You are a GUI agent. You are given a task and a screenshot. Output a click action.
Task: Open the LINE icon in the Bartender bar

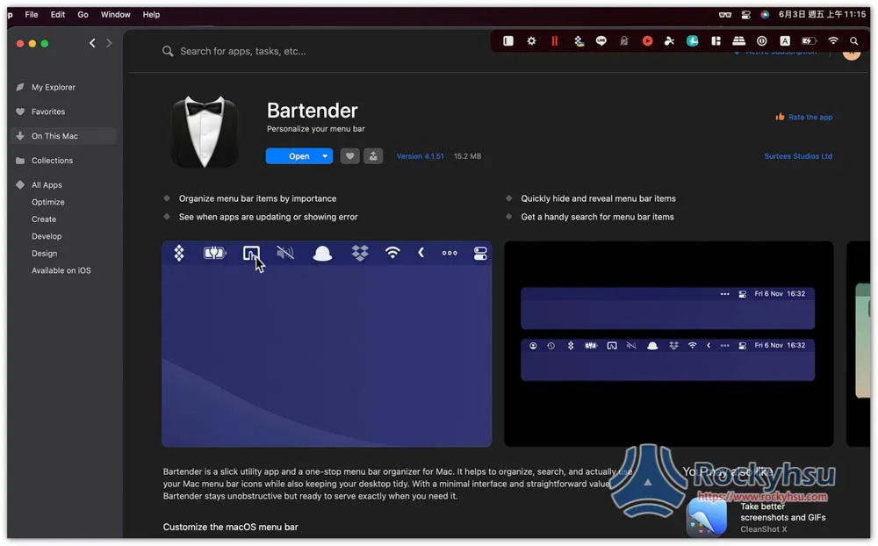tap(601, 41)
